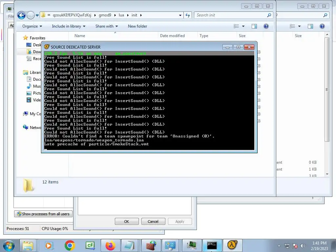Toggle the preview pane icon in init window

[254, 26]
